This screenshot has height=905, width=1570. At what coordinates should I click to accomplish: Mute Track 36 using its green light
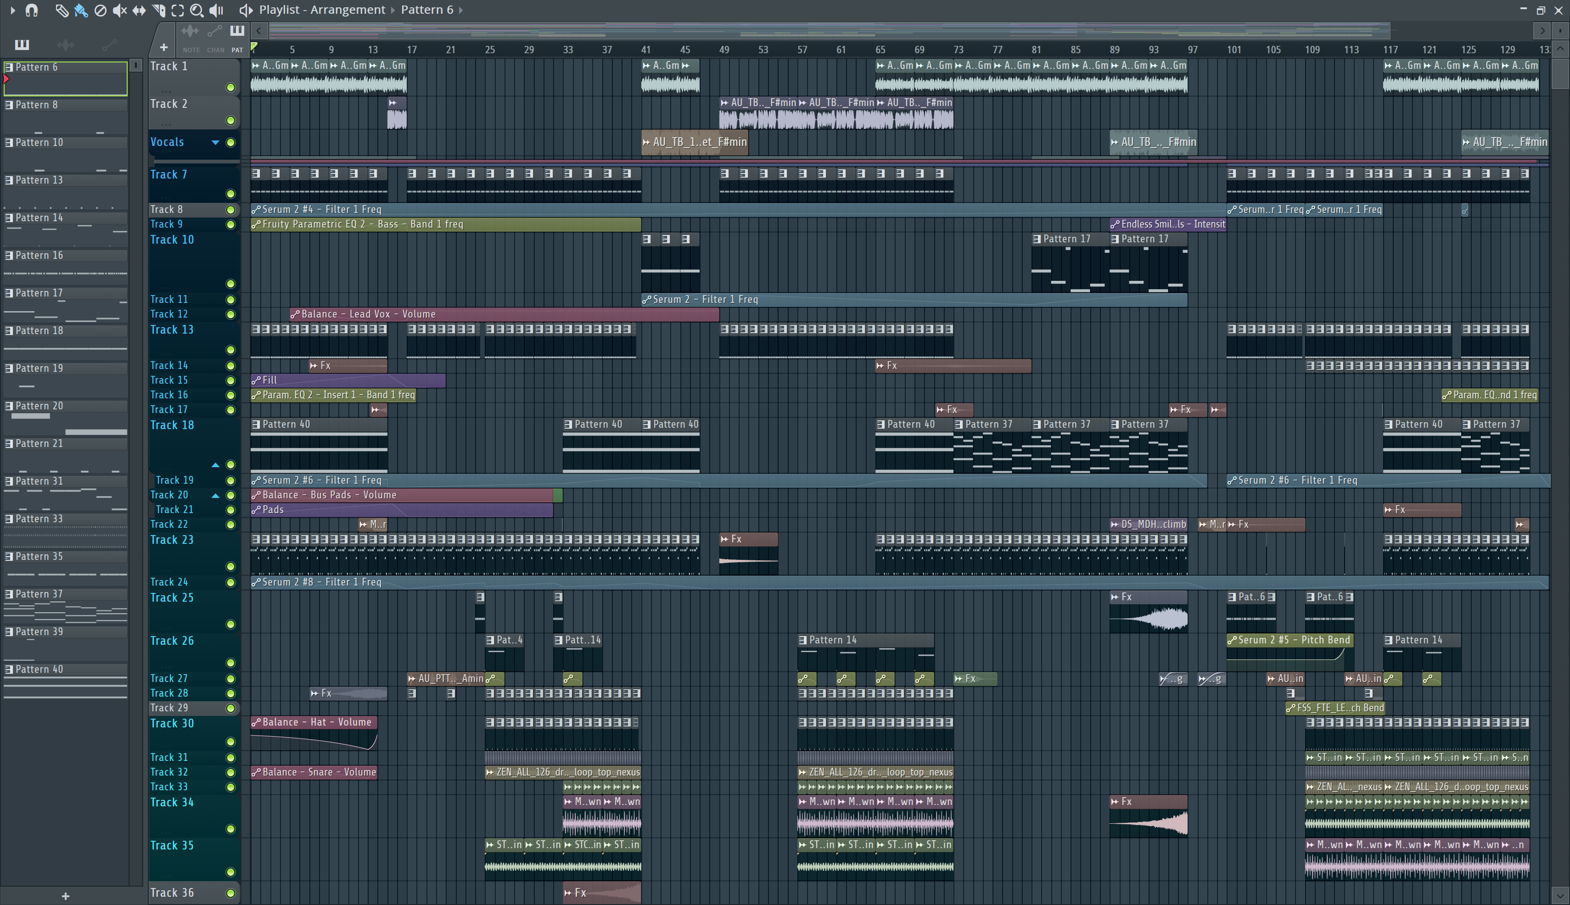point(231,893)
